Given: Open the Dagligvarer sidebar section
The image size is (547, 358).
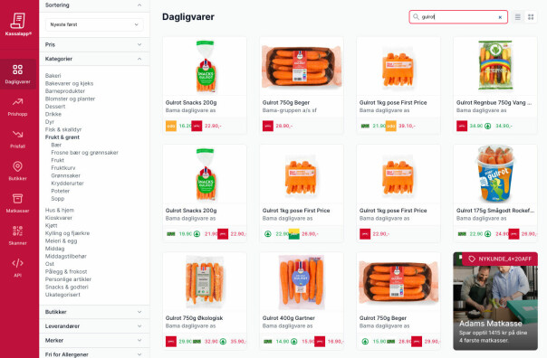Looking at the screenshot, I should [x=18, y=74].
